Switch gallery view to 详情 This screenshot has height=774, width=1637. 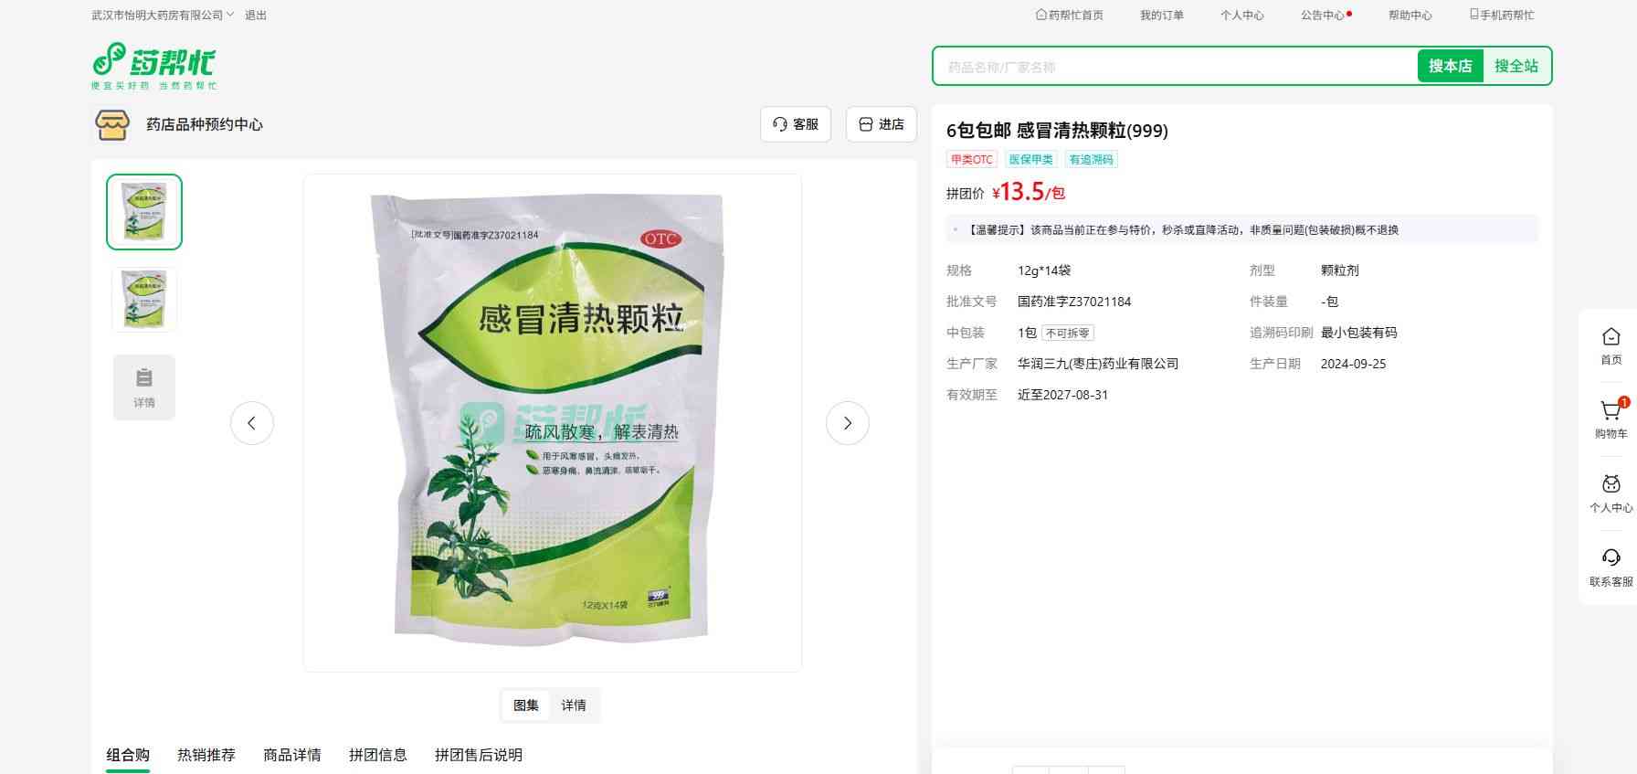click(x=574, y=705)
